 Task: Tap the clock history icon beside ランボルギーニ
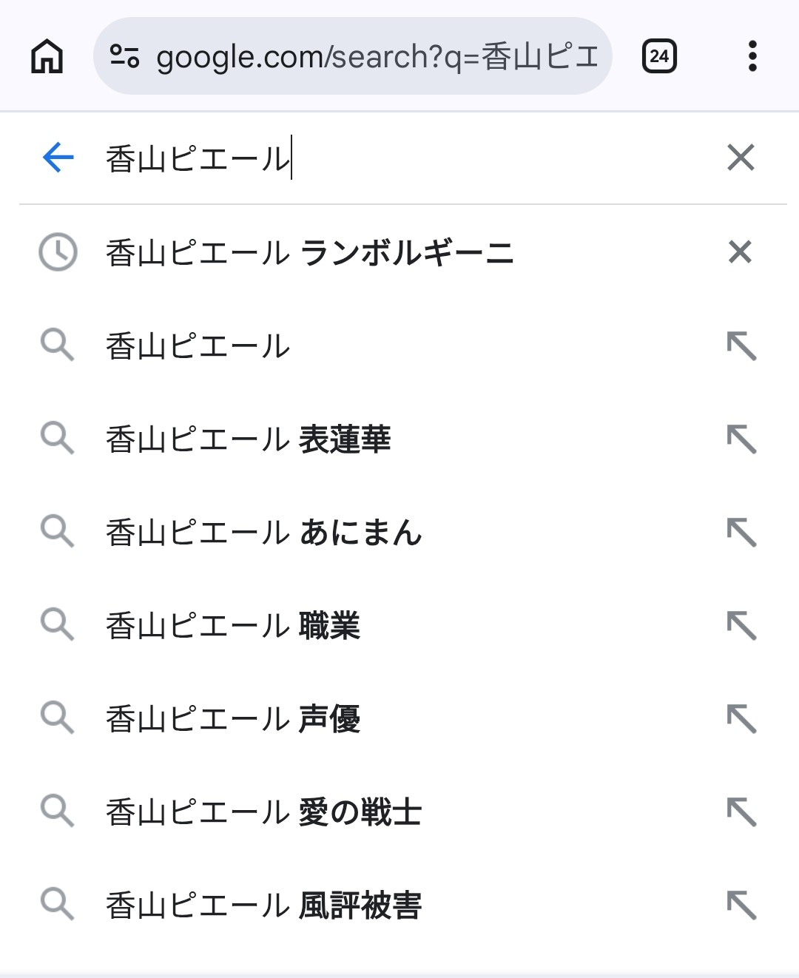pos(58,252)
